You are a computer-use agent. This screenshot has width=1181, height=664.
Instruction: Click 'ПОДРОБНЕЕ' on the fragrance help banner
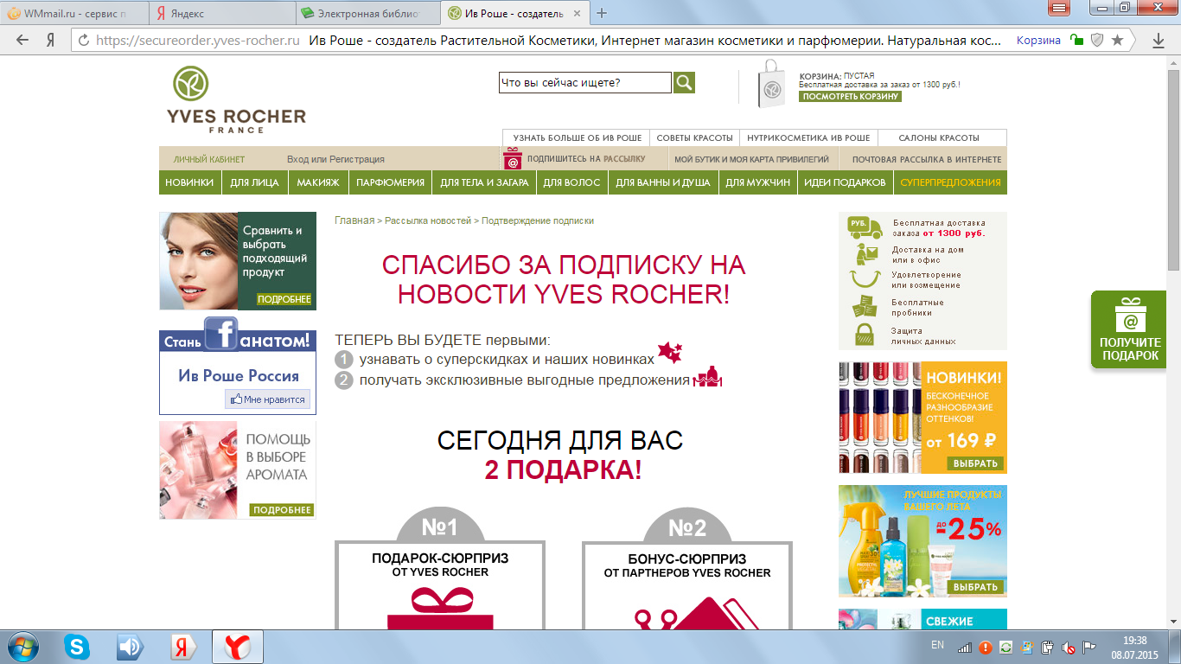282,510
